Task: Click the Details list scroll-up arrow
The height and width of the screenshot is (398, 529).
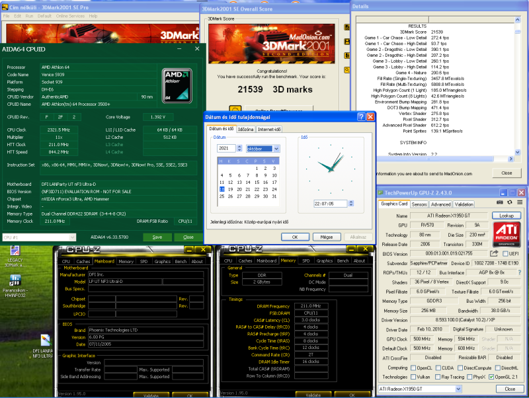Action: point(518,20)
